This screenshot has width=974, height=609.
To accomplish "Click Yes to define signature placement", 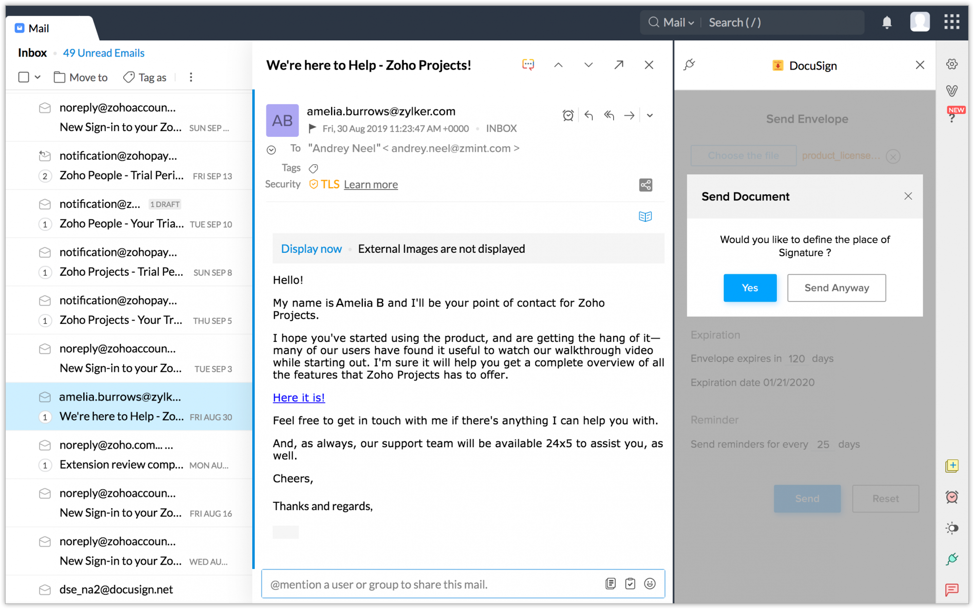I will pyautogui.click(x=749, y=287).
